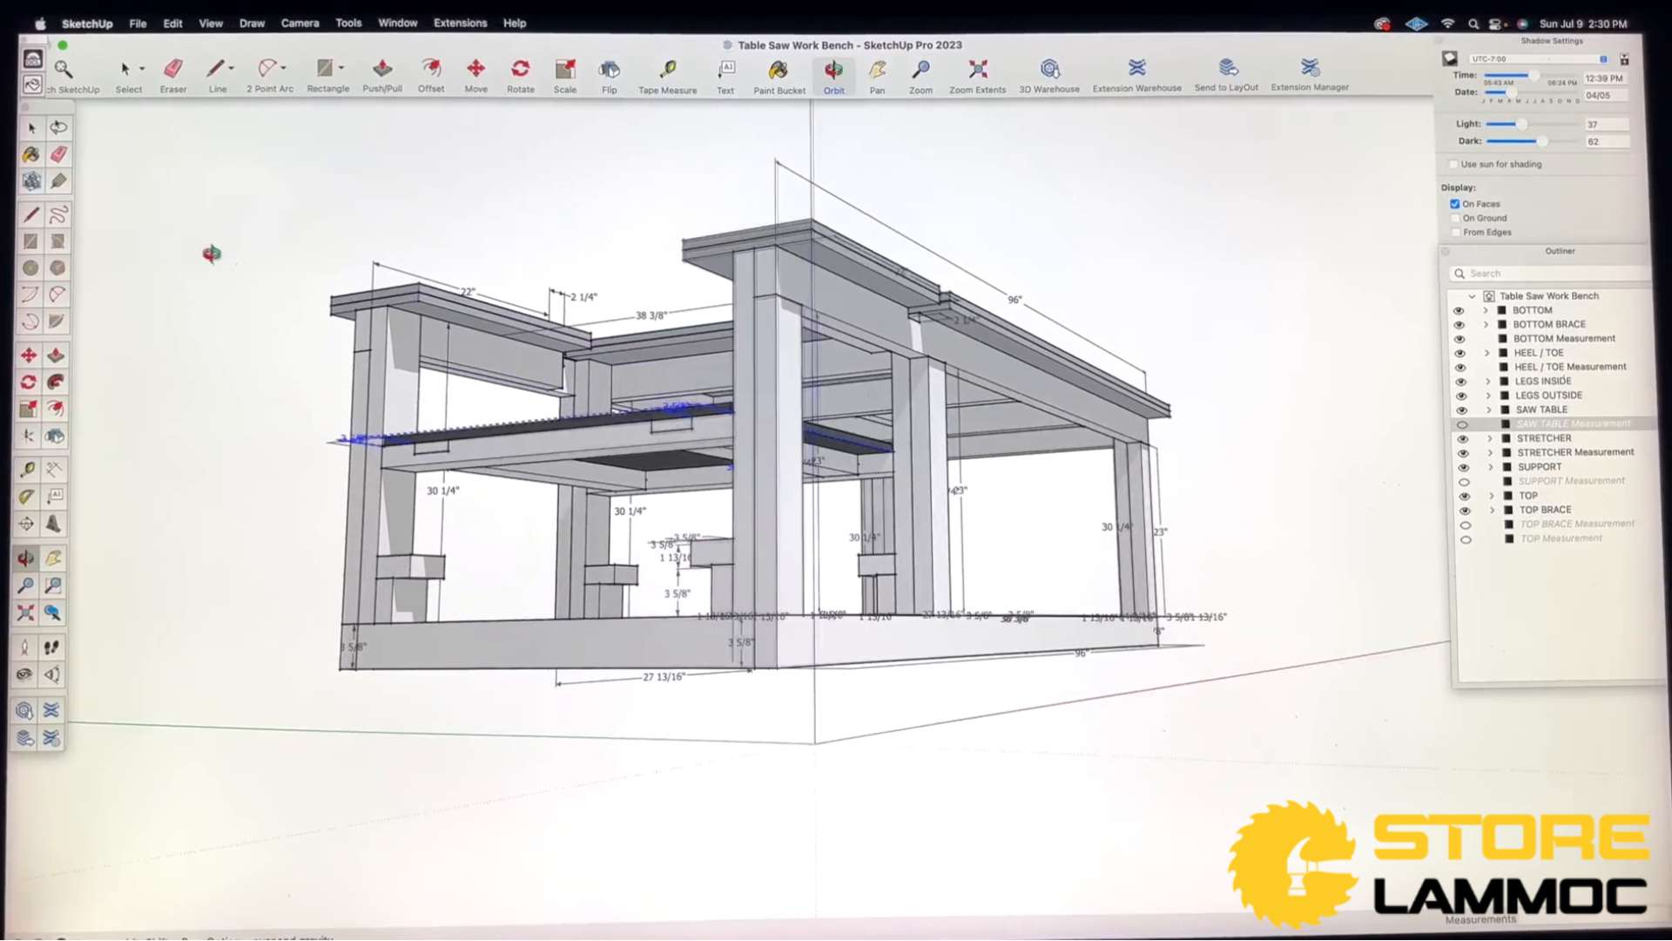Collapse the Table Saw Work Bench tree
This screenshot has height=941, width=1672.
click(x=1473, y=295)
